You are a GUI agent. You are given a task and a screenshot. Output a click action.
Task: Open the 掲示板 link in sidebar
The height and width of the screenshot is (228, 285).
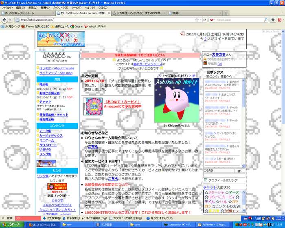pyautogui.click(x=44, y=85)
